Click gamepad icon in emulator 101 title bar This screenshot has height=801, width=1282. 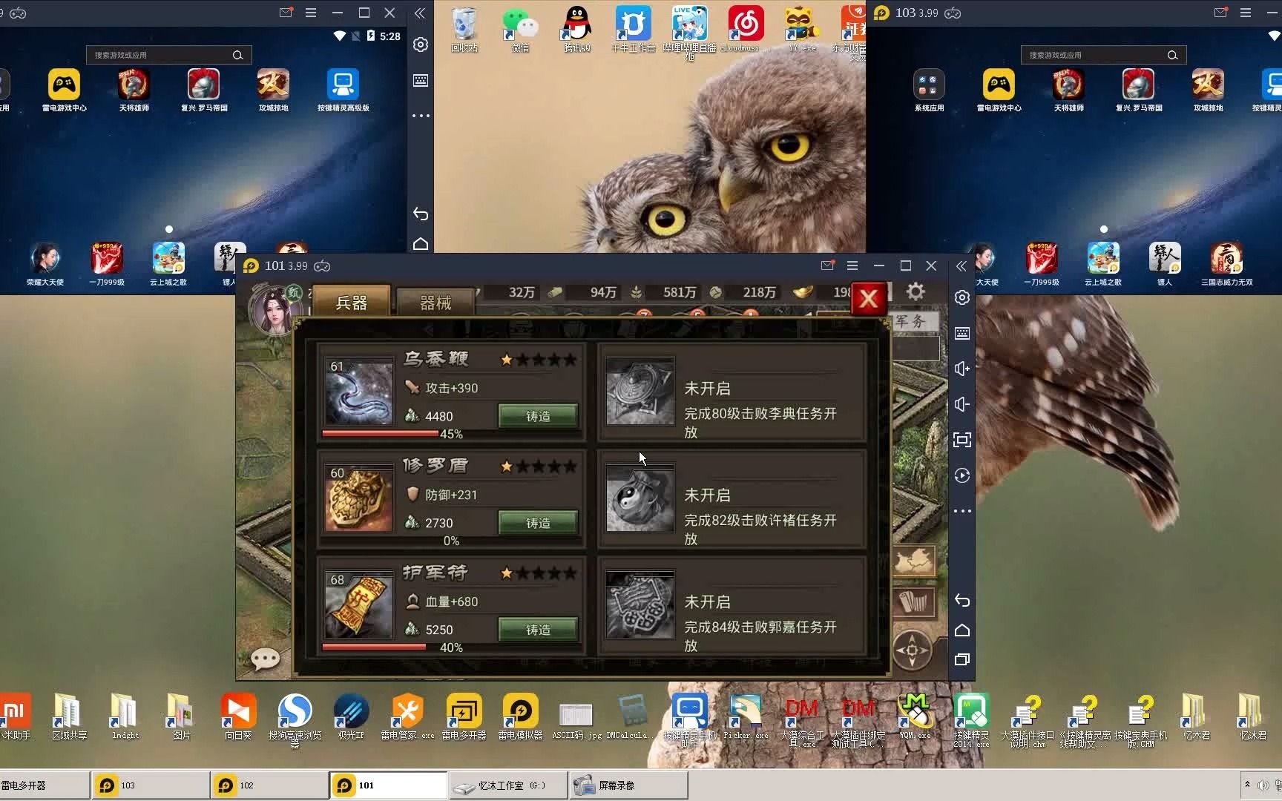click(322, 266)
